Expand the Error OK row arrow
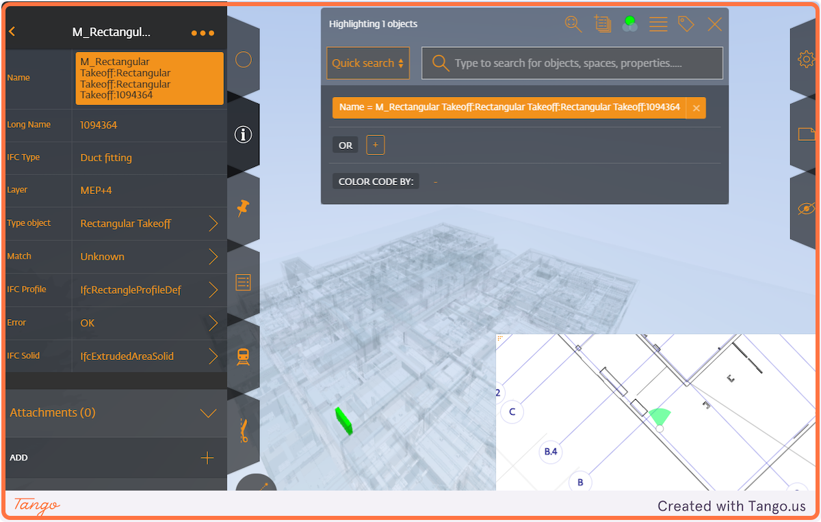The height and width of the screenshot is (522, 821). pyautogui.click(x=213, y=323)
